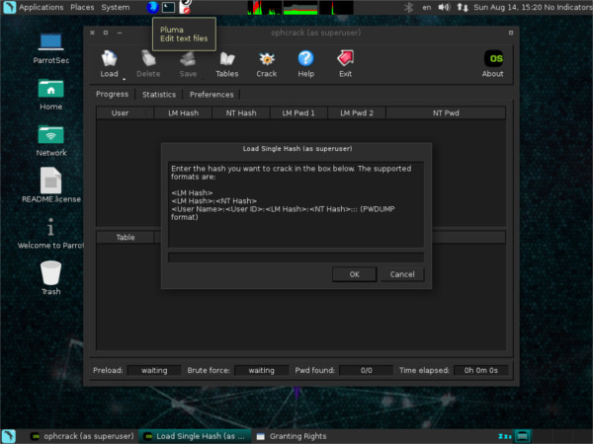The image size is (593, 444).
Task: Click the show desktop icon in bottom panel
Action: (522, 436)
